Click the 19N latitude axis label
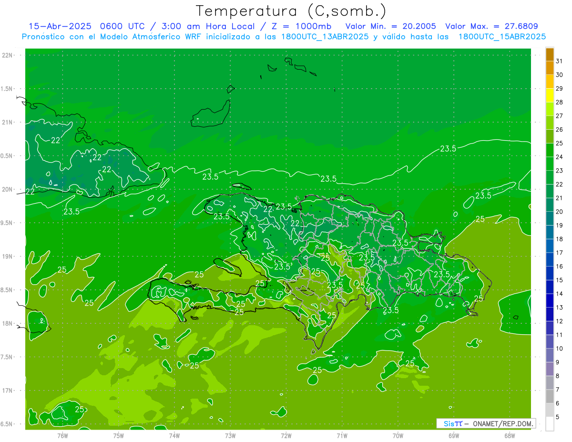Viewport: 572px width, 442px height. pos(7,256)
